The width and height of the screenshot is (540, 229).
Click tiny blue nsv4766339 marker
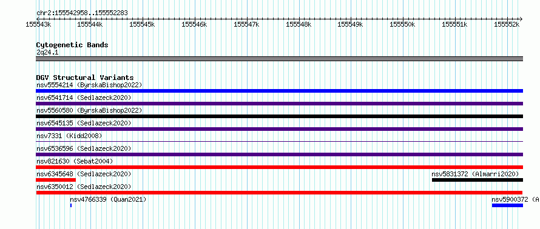[71, 205]
